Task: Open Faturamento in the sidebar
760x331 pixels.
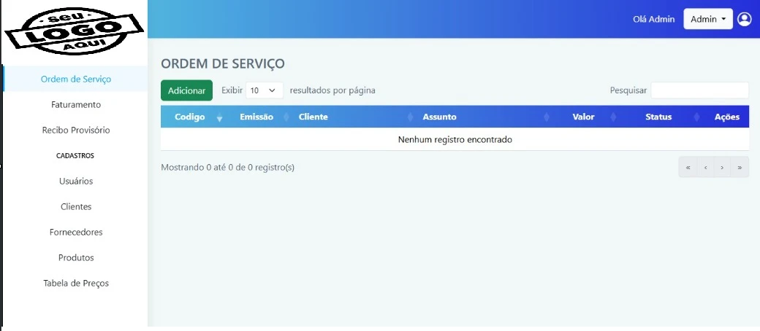Action: tap(76, 105)
